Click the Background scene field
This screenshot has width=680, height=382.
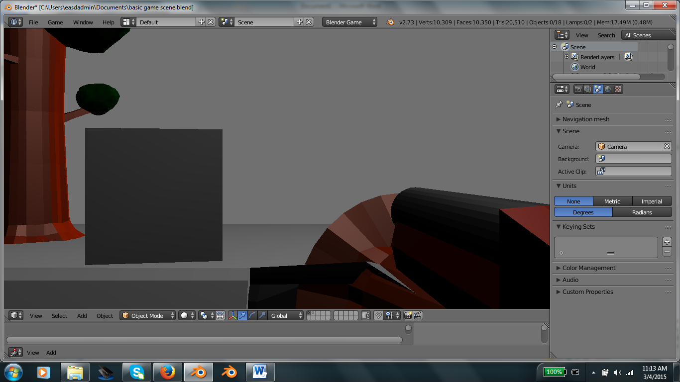pyautogui.click(x=634, y=159)
